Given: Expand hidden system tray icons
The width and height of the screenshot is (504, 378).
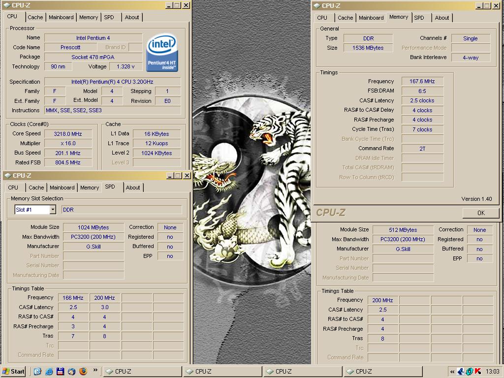Looking at the screenshot, I should (452, 372).
